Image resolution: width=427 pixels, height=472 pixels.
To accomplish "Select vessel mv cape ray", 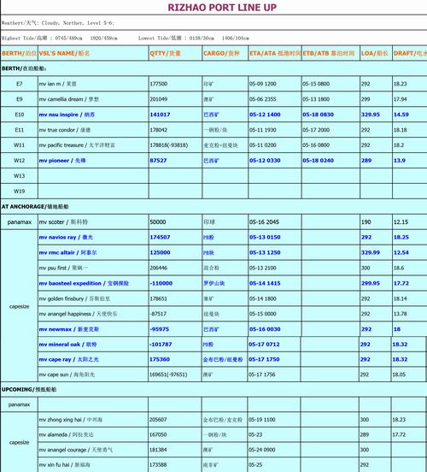I will tap(68, 359).
